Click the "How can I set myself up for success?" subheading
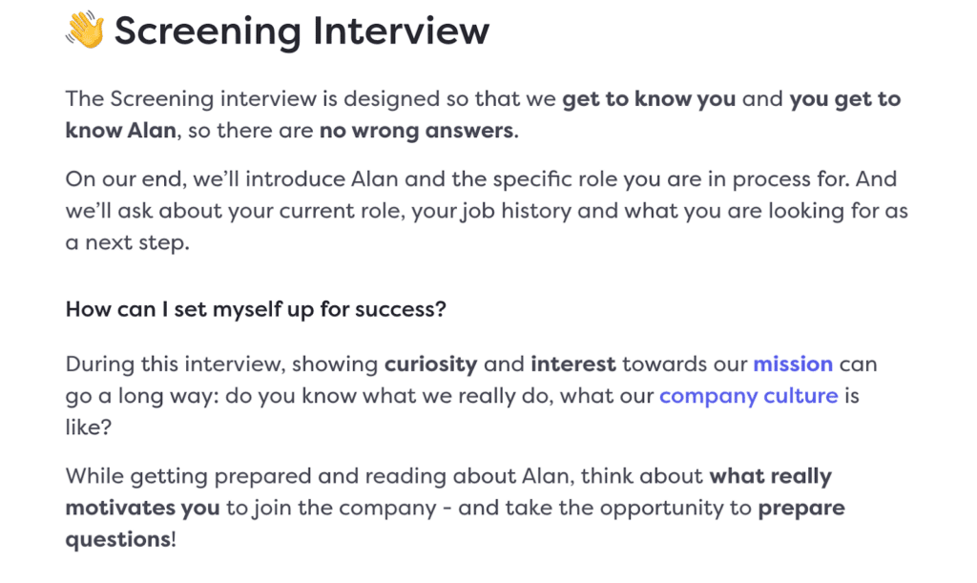 tap(256, 309)
